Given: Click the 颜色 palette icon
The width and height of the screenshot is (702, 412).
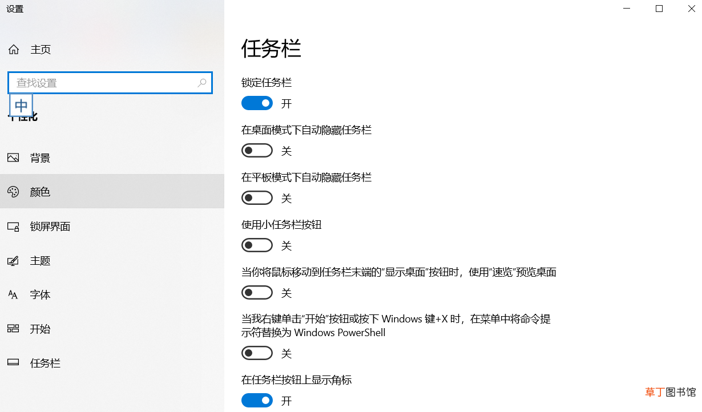Looking at the screenshot, I should click(x=13, y=192).
